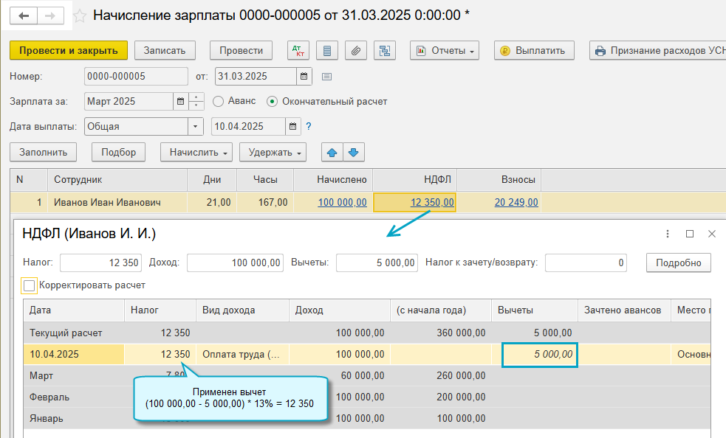Open document structure of subordination icon
Screen dimensions: 726x438
pyautogui.click(x=384, y=50)
